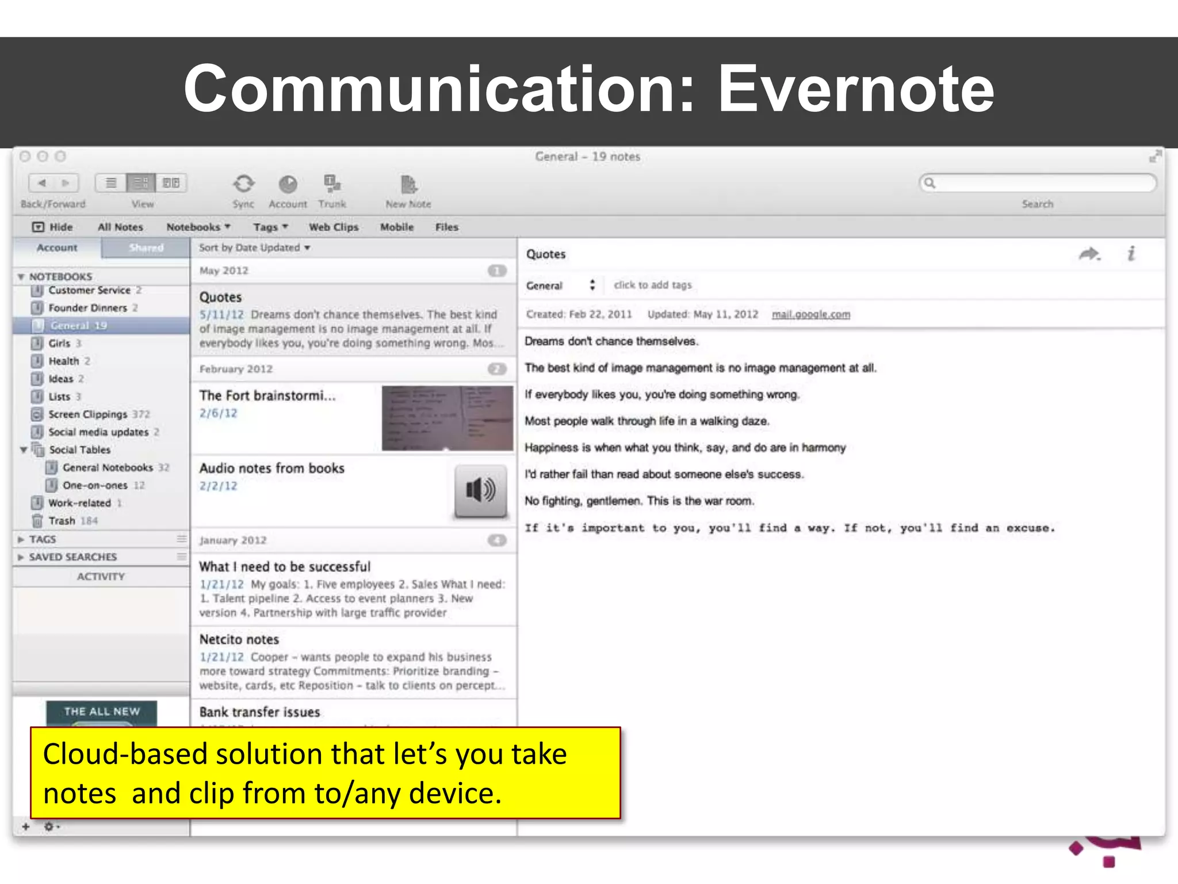Select Mobile filter
1178x884 pixels.
(x=397, y=227)
